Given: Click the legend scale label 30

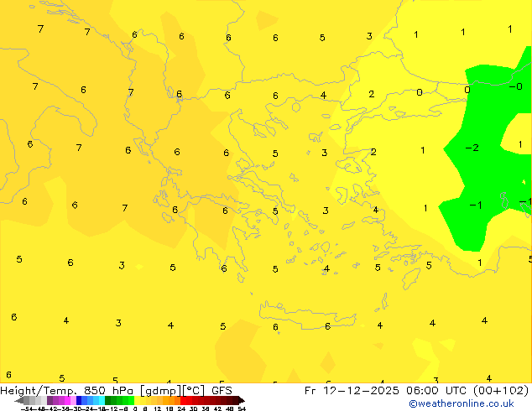Looking at the screenshot, I should tap(193, 408).
